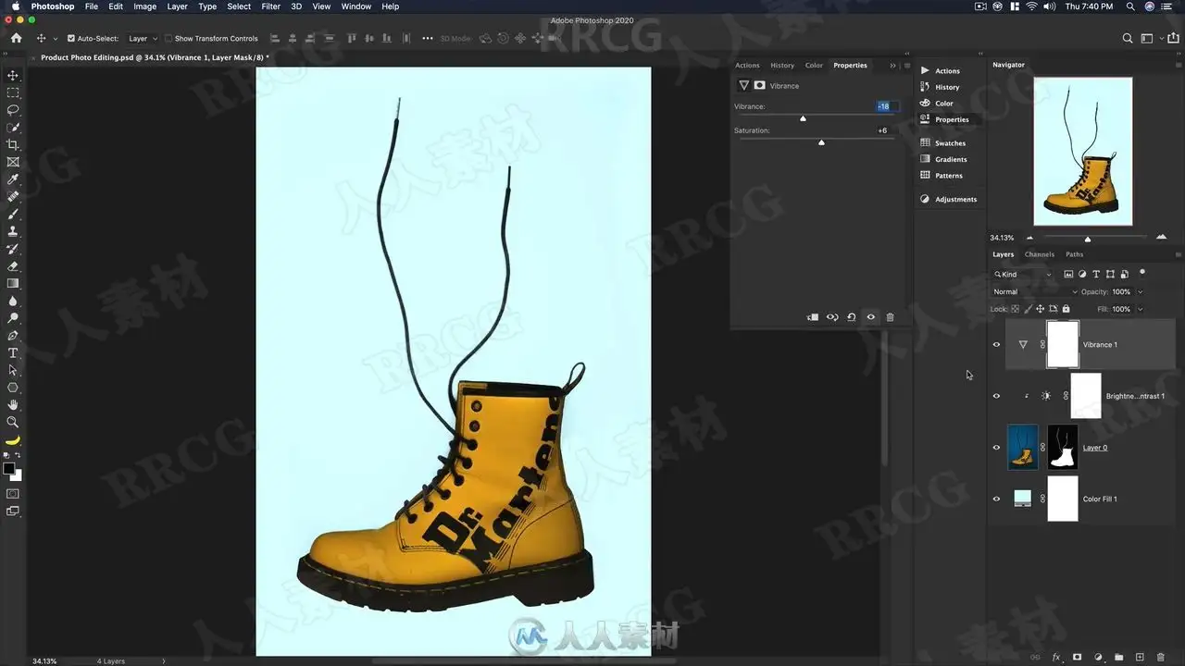This screenshot has width=1185, height=666.
Task: Select the Eyedropper tool
Action: pyautogui.click(x=13, y=179)
